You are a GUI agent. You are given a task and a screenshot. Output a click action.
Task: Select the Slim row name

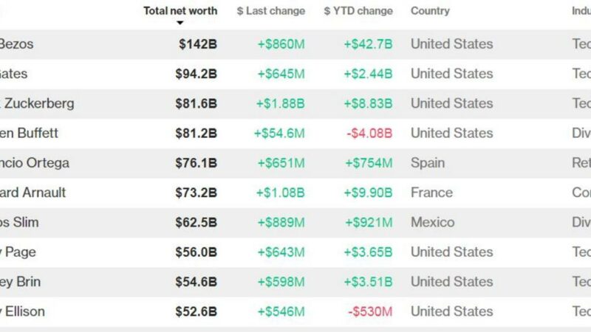click(19, 223)
